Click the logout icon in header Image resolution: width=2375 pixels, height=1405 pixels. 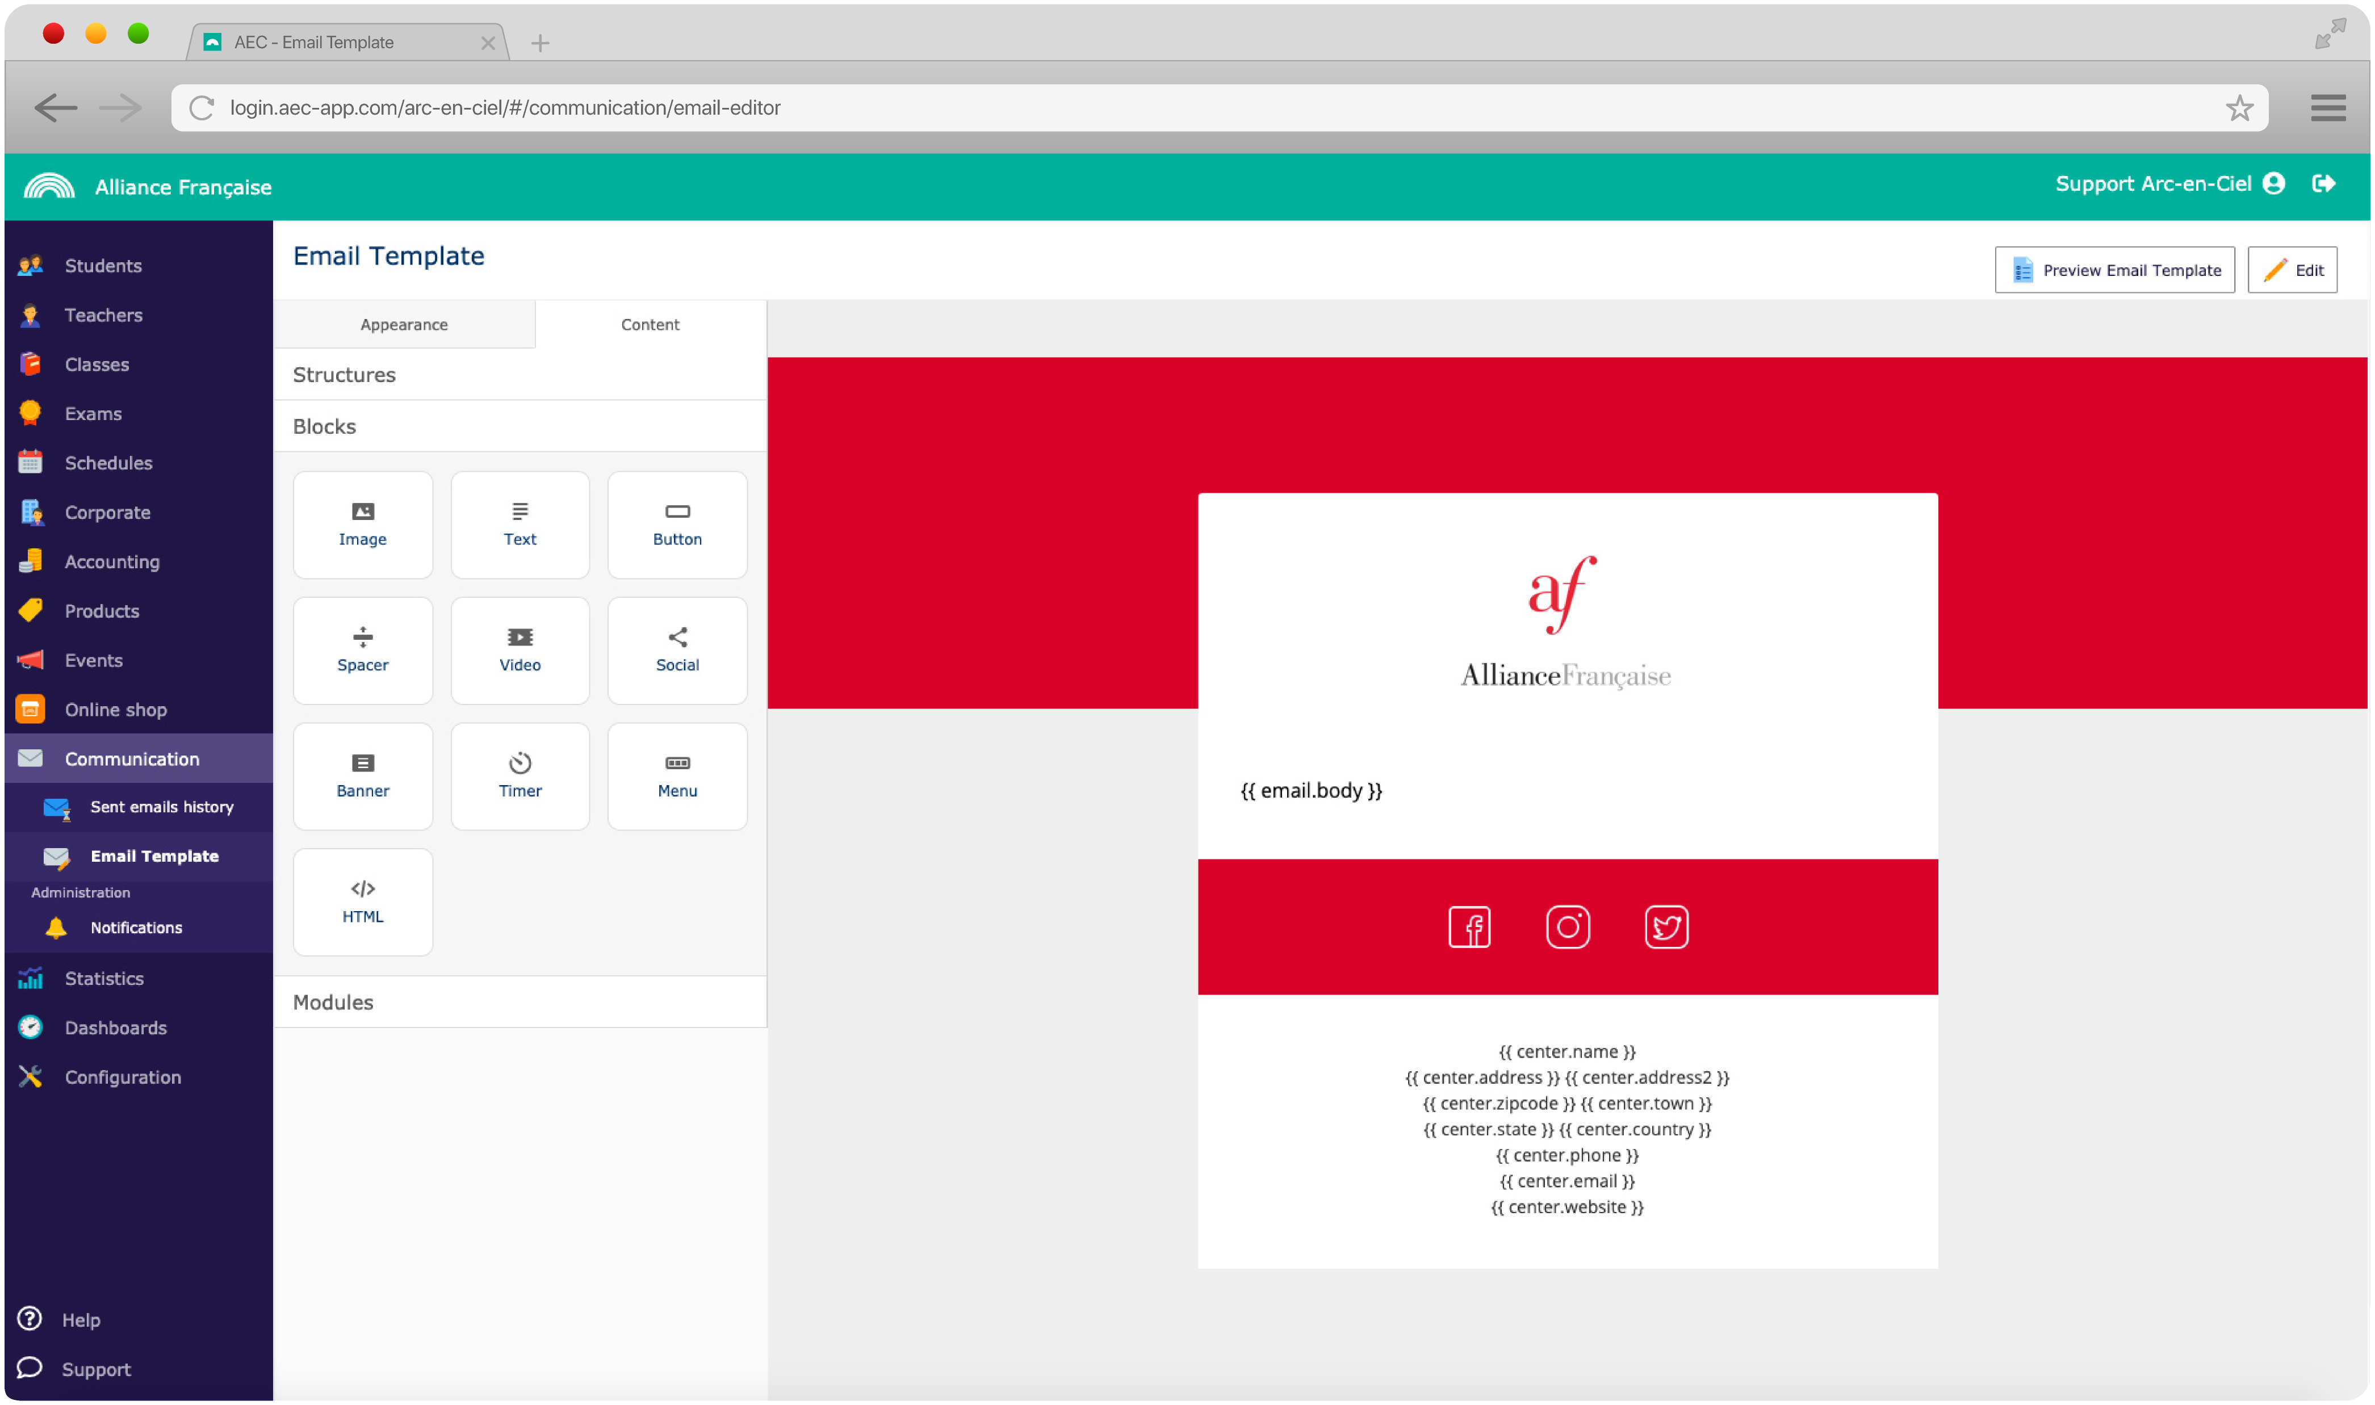click(2323, 184)
